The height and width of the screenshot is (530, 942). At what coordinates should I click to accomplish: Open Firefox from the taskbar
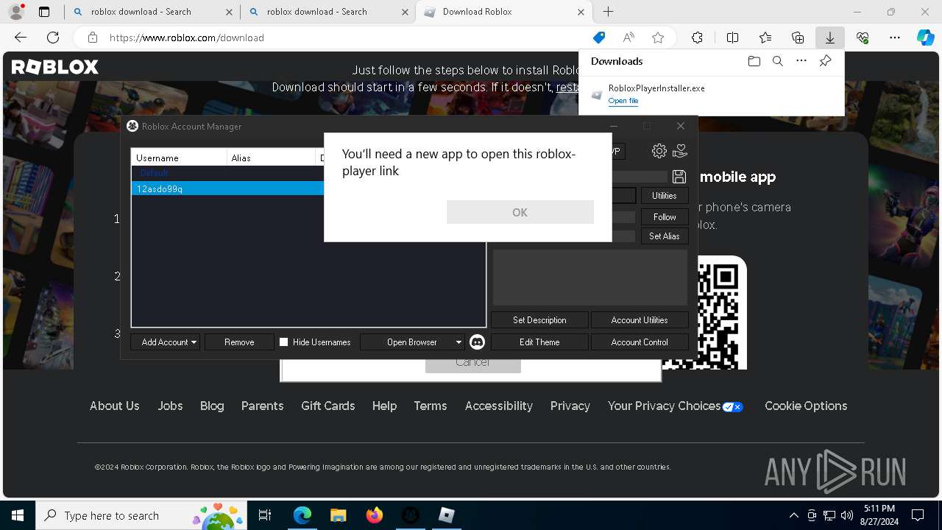pyautogui.click(x=374, y=515)
